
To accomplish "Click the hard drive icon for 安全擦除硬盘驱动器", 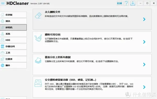I will pyautogui.click(x=38, y=83).
